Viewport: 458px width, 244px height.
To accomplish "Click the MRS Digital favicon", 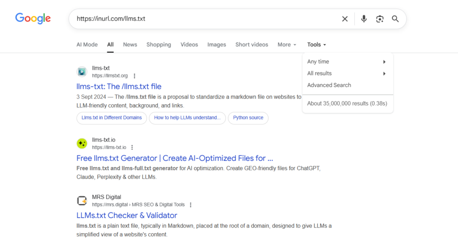I will coord(82,201).
